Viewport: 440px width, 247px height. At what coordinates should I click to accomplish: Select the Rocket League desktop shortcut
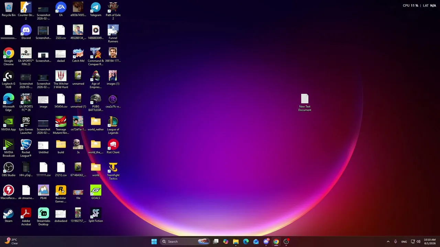[26, 149]
